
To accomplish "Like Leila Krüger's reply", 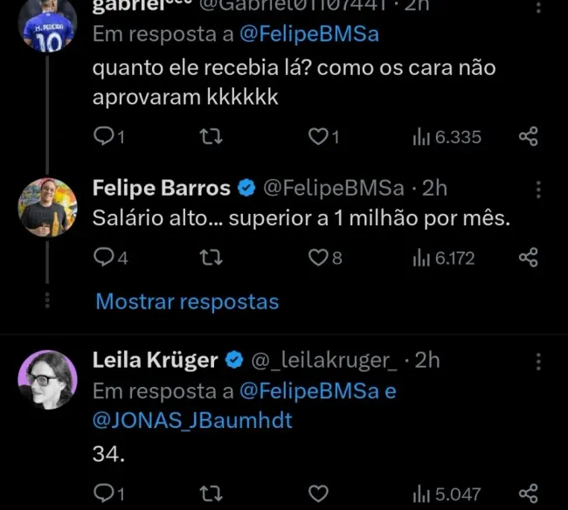I will 320,493.
